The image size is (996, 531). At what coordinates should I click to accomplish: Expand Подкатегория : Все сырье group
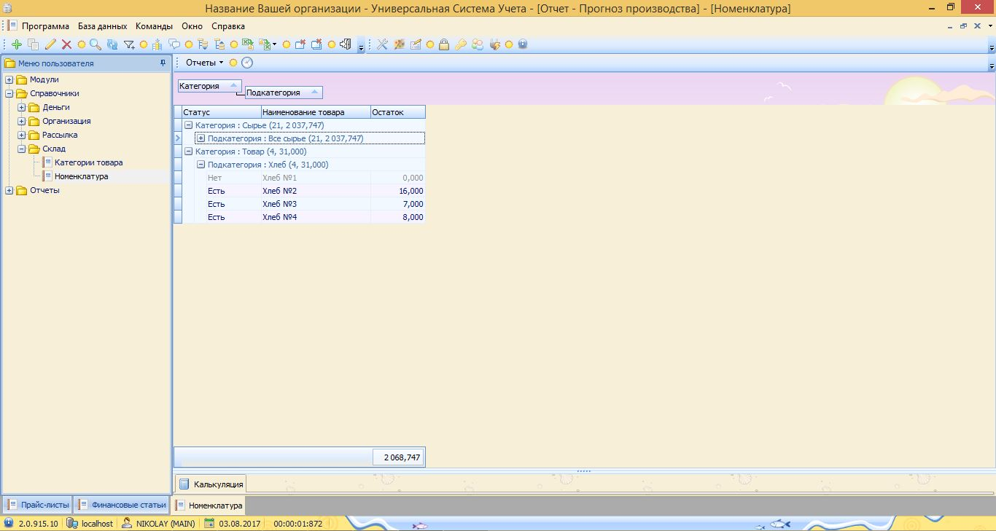[x=201, y=138]
